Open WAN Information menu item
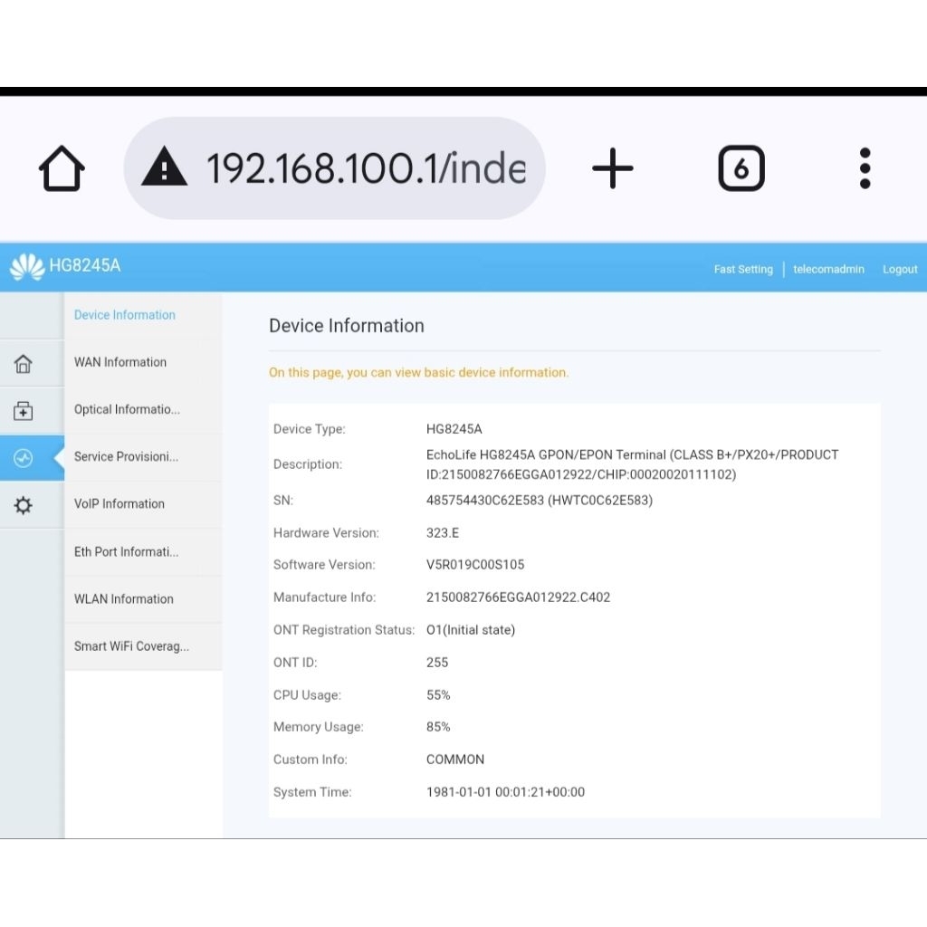 coord(120,362)
